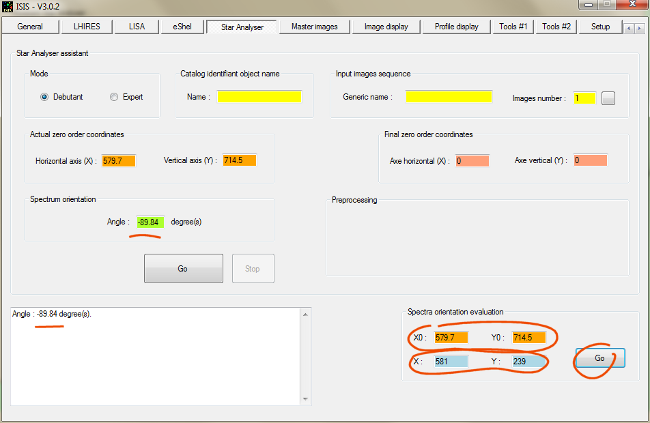This screenshot has width=650, height=423.
Task: Open the Profile display tab
Action: pos(456,27)
